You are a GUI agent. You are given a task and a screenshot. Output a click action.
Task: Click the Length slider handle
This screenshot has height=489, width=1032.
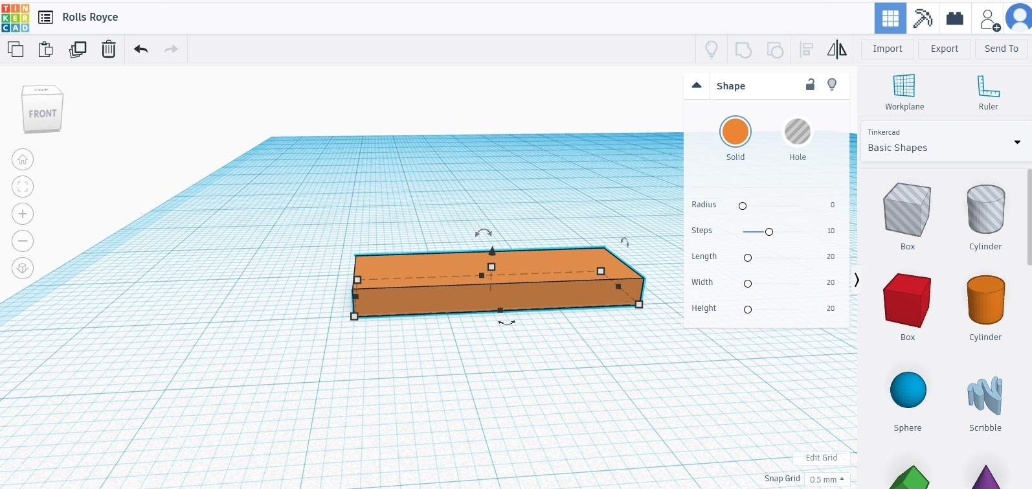coord(748,258)
